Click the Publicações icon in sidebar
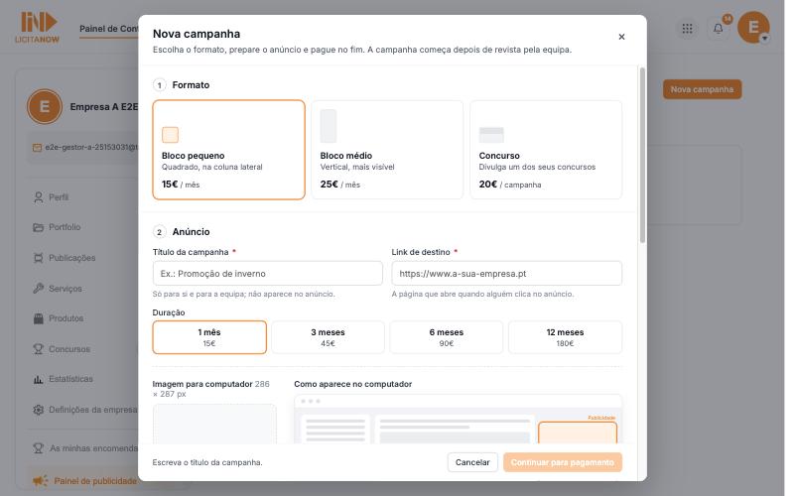 38,258
